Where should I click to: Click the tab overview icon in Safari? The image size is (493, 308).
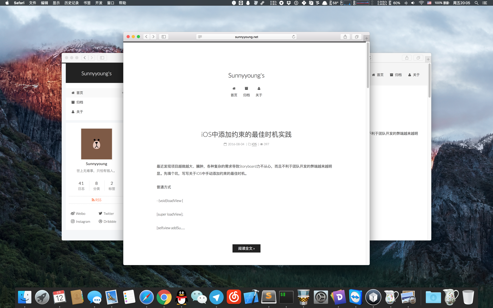tap(357, 36)
